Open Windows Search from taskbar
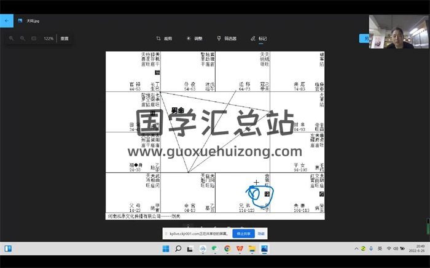The width and height of the screenshot is (430, 268). 178,248
